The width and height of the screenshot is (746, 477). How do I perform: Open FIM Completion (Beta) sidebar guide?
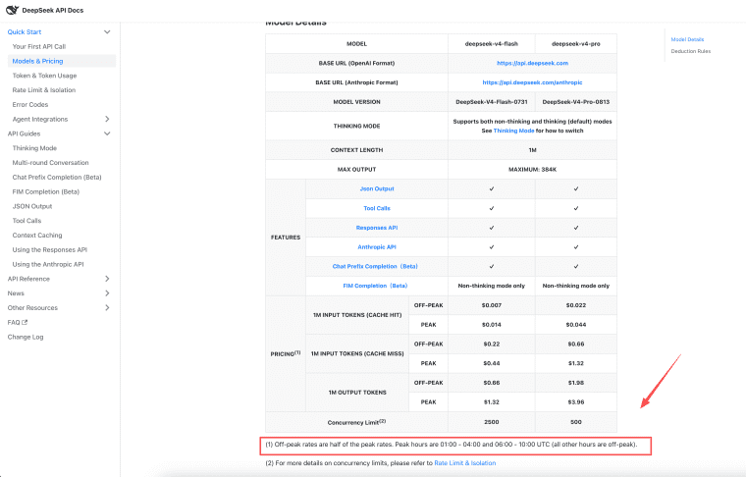tap(46, 191)
